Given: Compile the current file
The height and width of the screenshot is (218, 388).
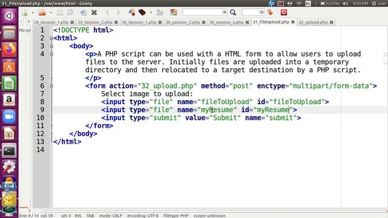Looking at the screenshot, I should coord(132,12).
